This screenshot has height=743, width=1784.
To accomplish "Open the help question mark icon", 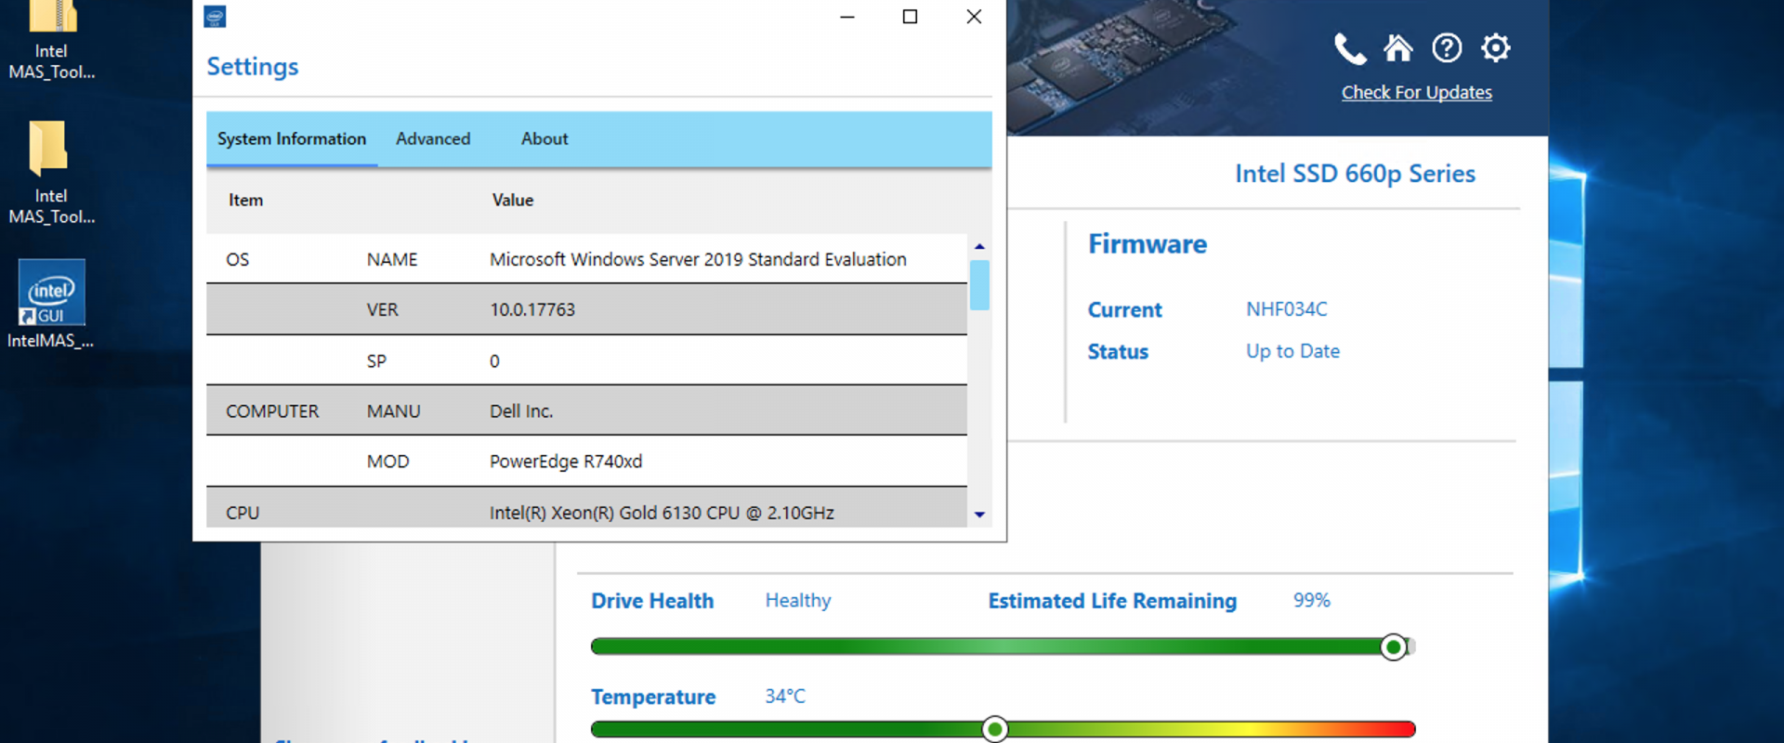I will click(x=1447, y=47).
